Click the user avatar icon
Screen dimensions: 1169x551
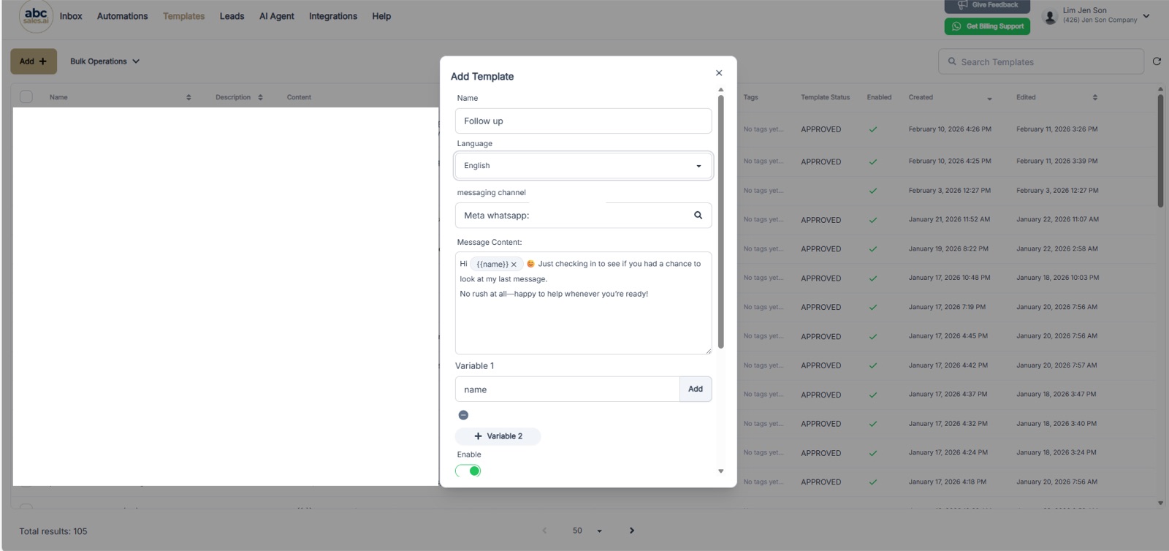pyautogui.click(x=1050, y=16)
